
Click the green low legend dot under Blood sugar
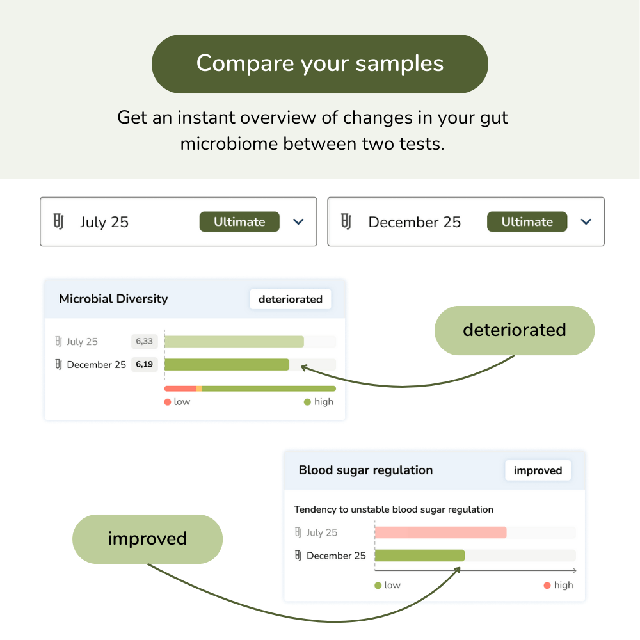coord(378,585)
